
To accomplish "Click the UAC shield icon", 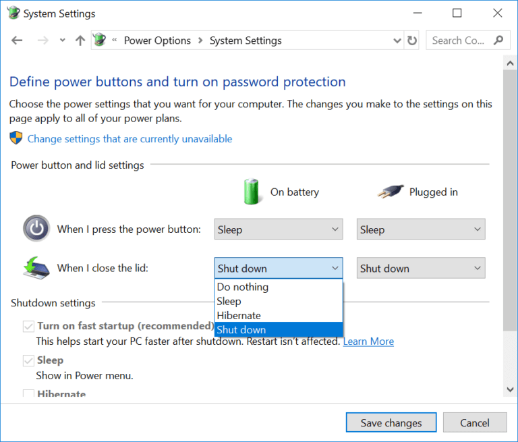I will pos(16,138).
